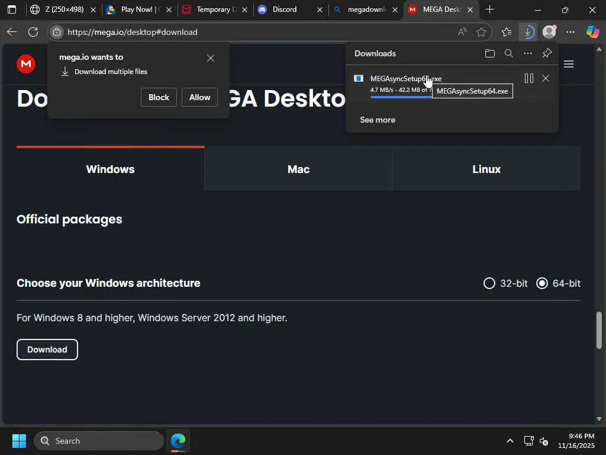Open the Downloads folder icon
Image resolution: width=606 pixels, height=455 pixels.
tap(489, 53)
